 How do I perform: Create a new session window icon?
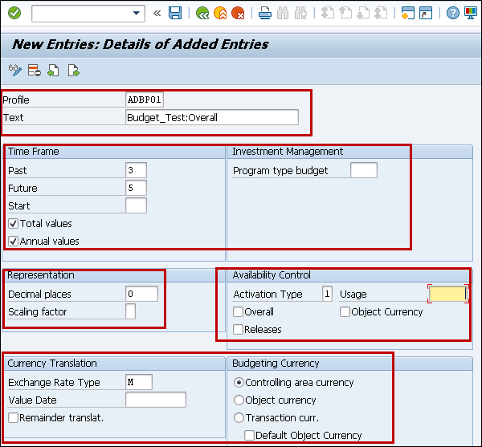click(x=408, y=13)
